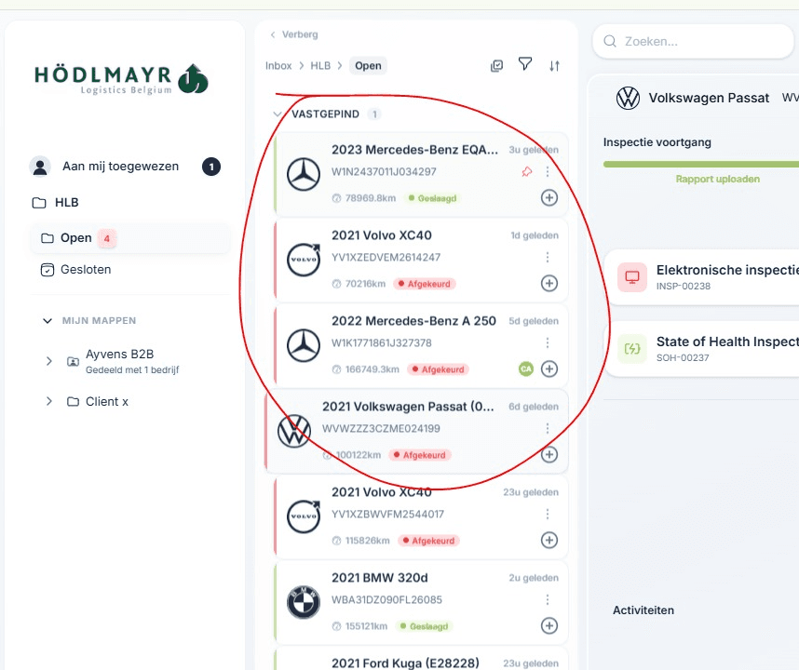Select the Open folder in sidebar

click(x=76, y=238)
